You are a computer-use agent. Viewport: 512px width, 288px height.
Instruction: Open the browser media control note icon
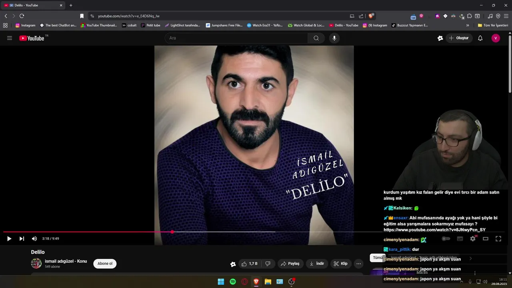(x=490, y=16)
